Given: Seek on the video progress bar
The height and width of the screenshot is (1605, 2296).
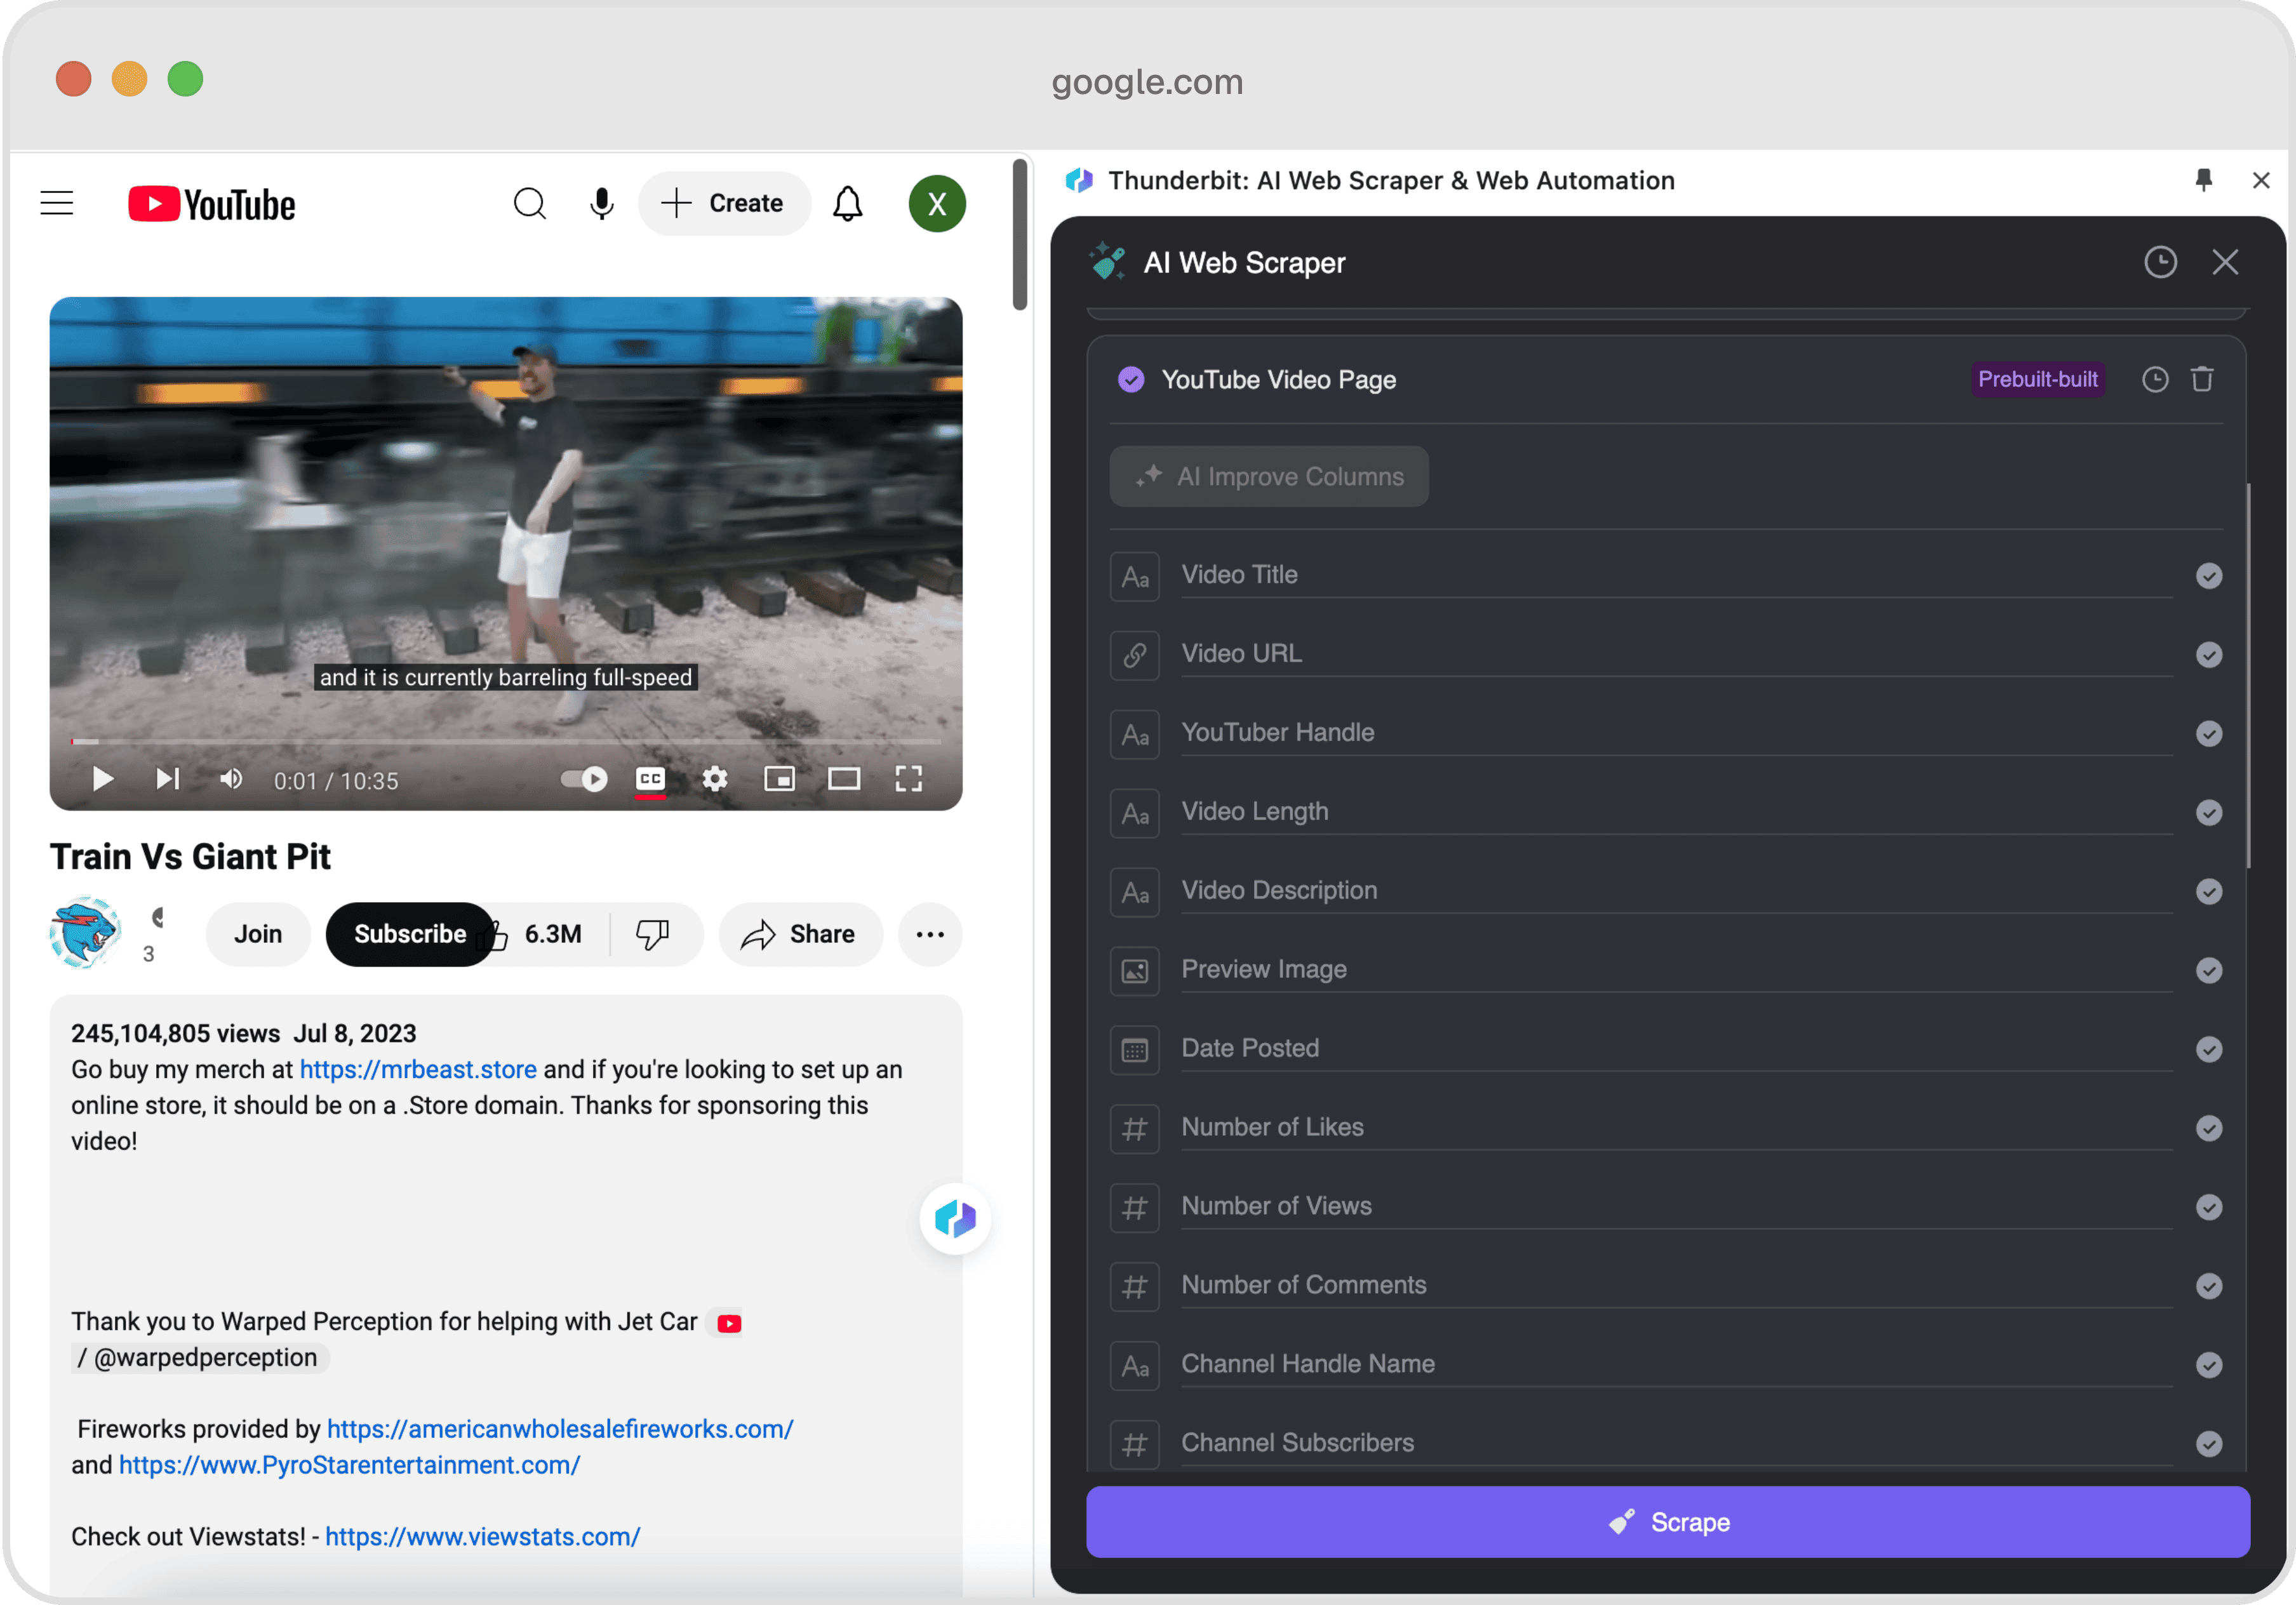Looking at the screenshot, I should (506, 741).
